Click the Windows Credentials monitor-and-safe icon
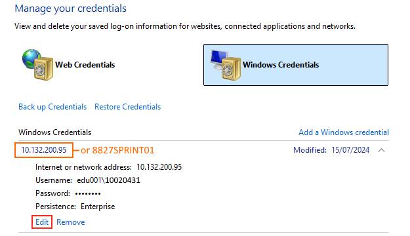The height and width of the screenshot is (236, 410). [x=226, y=64]
